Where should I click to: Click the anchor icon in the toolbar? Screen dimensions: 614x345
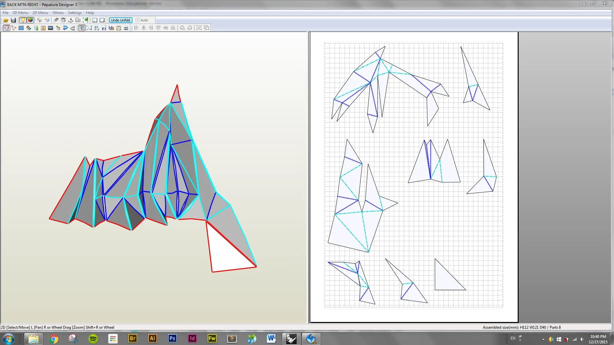pyautogui.click(x=71, y=20)
